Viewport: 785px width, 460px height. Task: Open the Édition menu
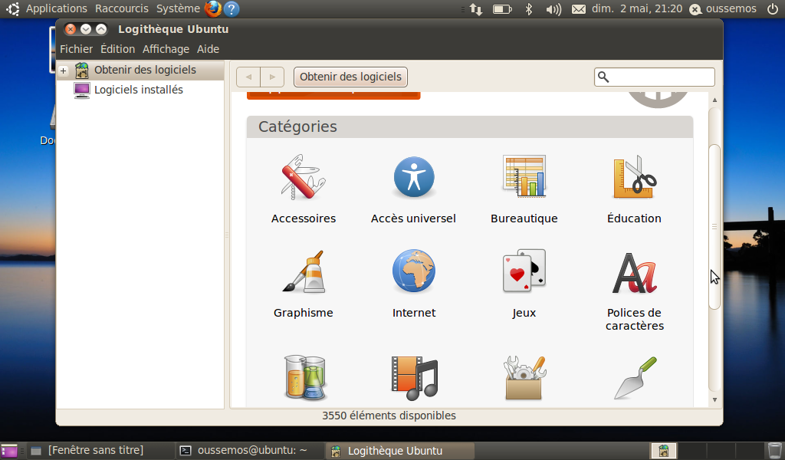(x=117, y=48)
